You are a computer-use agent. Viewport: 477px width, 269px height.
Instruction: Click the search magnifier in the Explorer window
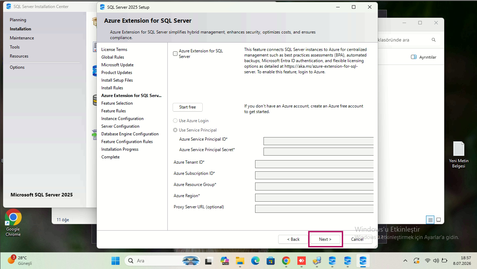(434, 40)
